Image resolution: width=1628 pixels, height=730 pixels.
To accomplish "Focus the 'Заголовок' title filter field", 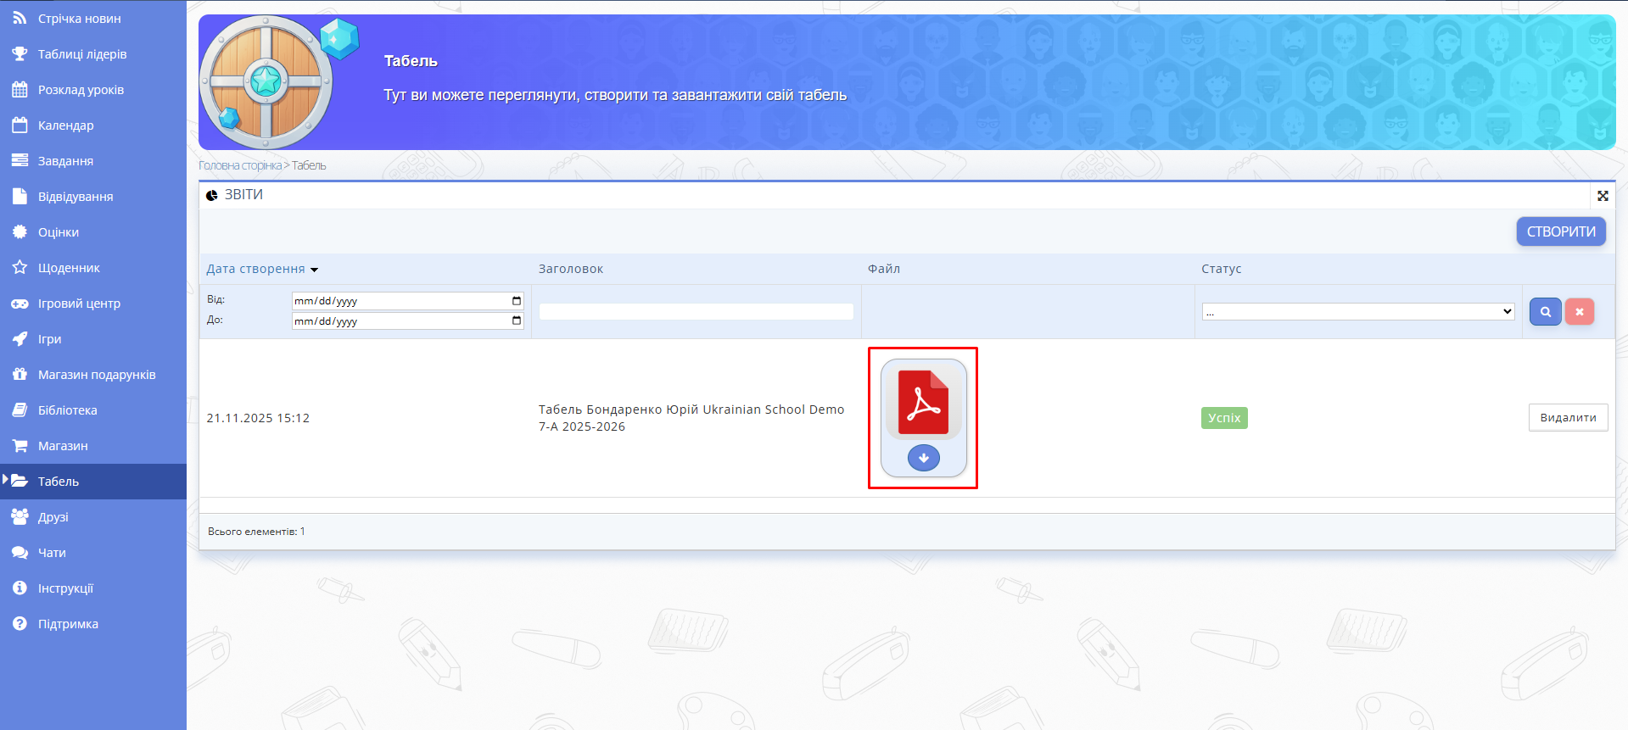I will [x=696, y=312].
